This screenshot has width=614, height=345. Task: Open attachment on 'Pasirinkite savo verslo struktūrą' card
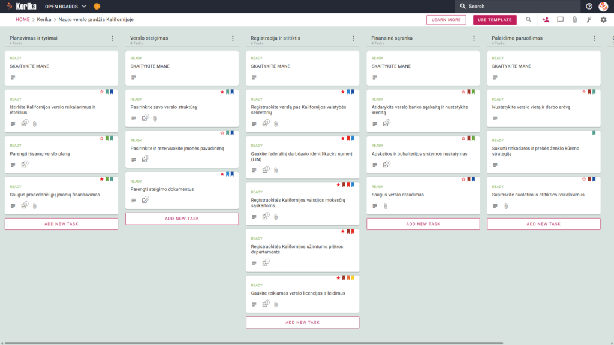[x=155, y=119]
